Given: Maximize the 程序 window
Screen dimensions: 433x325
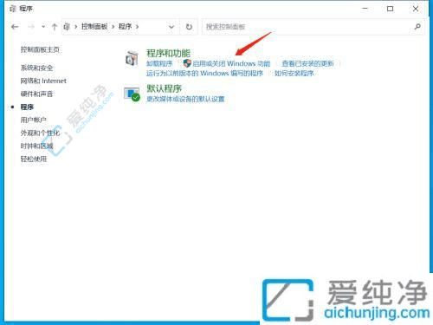Looking at the screenshot, I should tap(391, 9).
